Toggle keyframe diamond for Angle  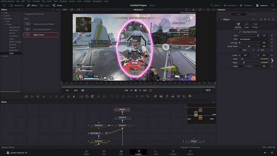point(272,66)
